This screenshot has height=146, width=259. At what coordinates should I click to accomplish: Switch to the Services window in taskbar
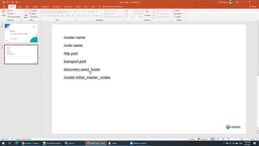[x=74, y=143]
